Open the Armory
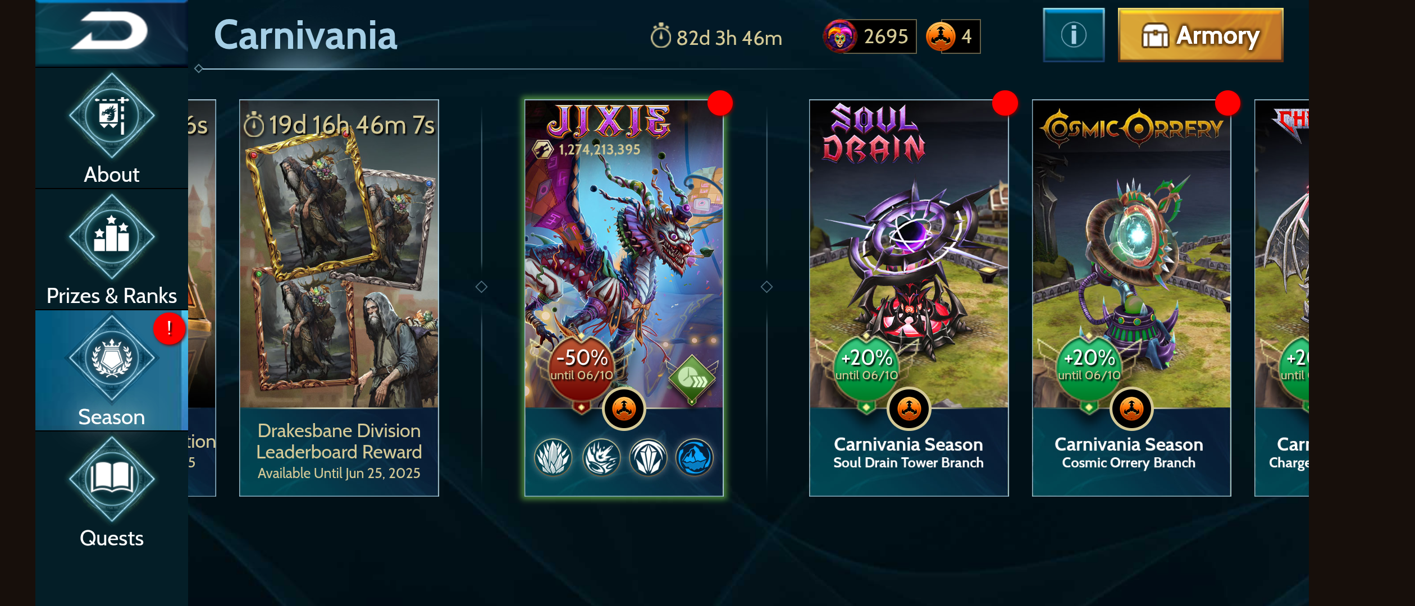 click(1201, 35)
